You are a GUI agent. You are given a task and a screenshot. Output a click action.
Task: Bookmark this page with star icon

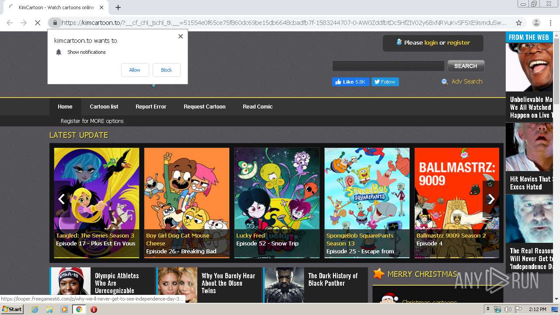519,23
